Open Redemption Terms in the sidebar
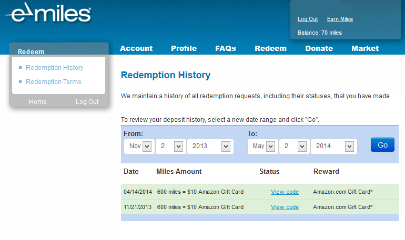This screenshot has width=405, height=240. tap(53, 82)
